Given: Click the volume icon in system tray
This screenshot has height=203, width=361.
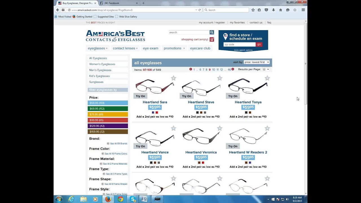Looking at the screenshot, I should [x=287, y=199].
